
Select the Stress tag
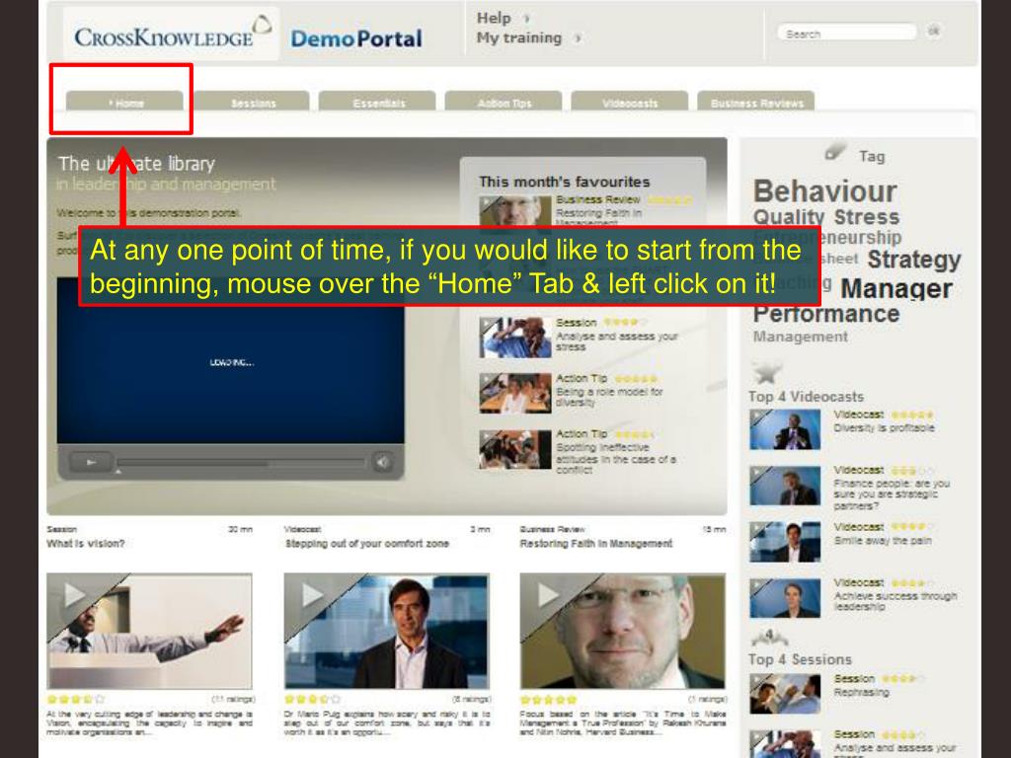coord(866,217)
